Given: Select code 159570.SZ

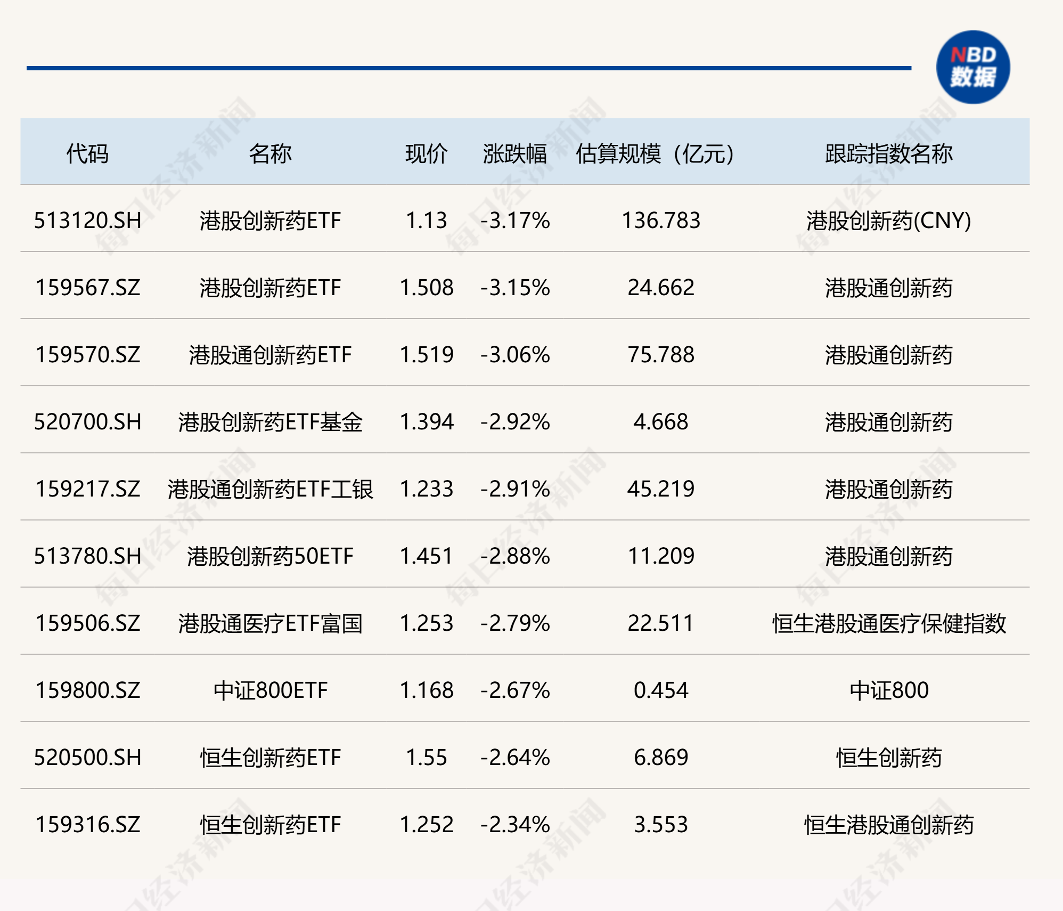Looking at the screenshot, I should coord(88,354).
